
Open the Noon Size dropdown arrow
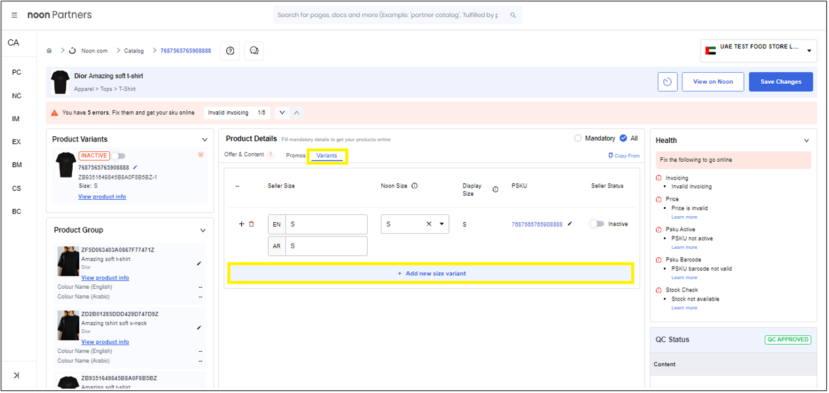(442, 224)
